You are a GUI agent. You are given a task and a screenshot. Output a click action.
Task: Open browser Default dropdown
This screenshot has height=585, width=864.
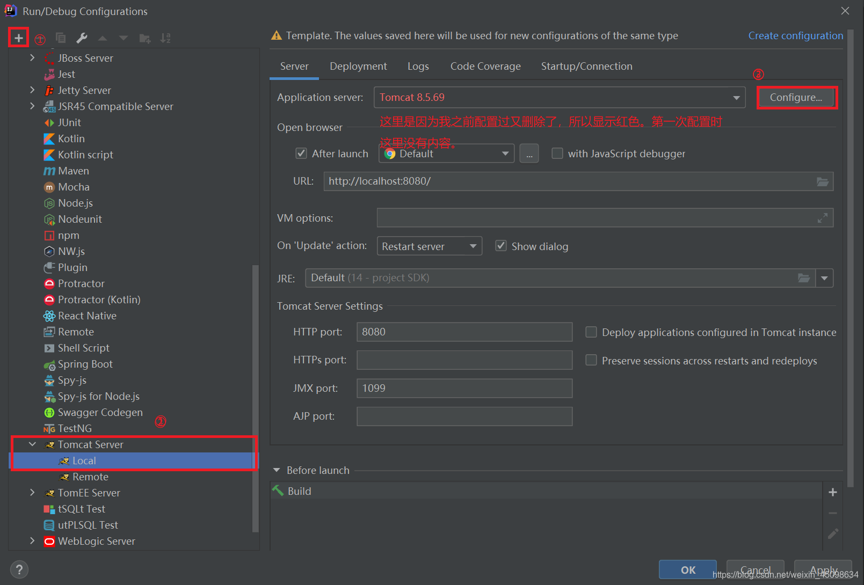click(447, 153)
